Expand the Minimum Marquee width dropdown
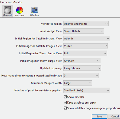The image size is (120, 119). [x=78, y=83]
